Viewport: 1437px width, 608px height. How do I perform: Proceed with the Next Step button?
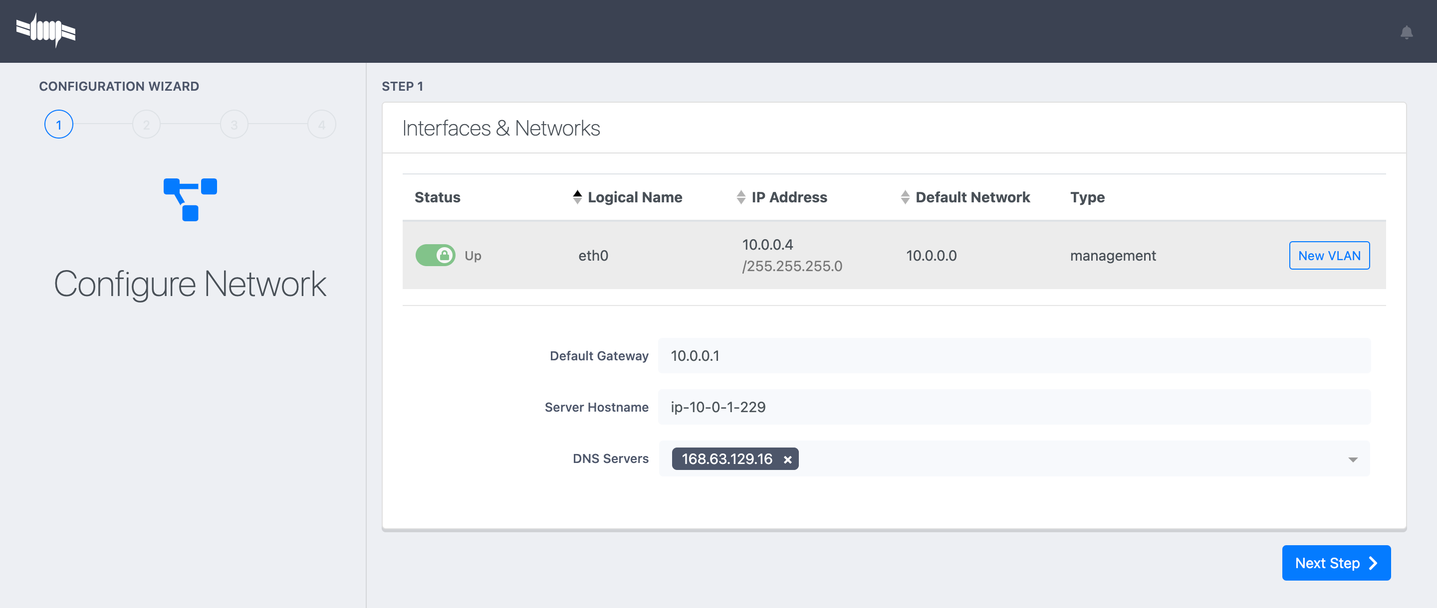[1336, 563]
